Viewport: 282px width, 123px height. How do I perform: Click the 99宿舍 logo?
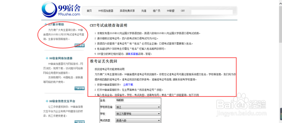[61, 10]
